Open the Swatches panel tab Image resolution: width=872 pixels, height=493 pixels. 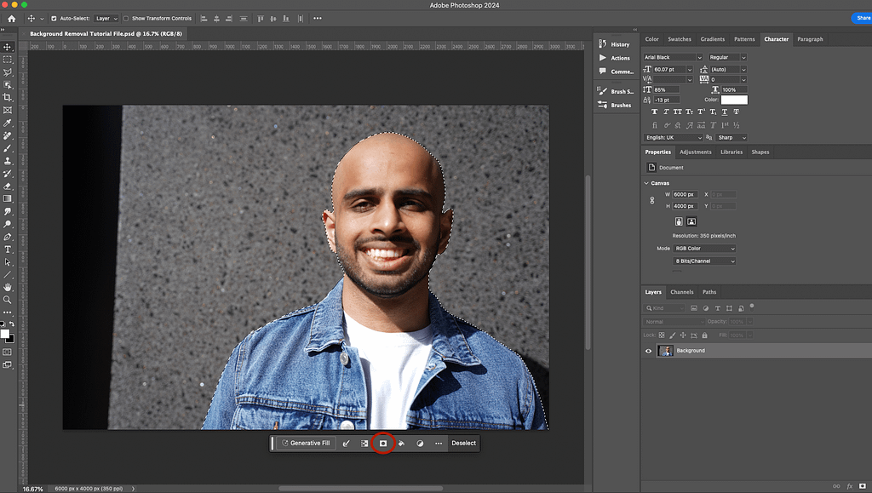click(680, 39)
